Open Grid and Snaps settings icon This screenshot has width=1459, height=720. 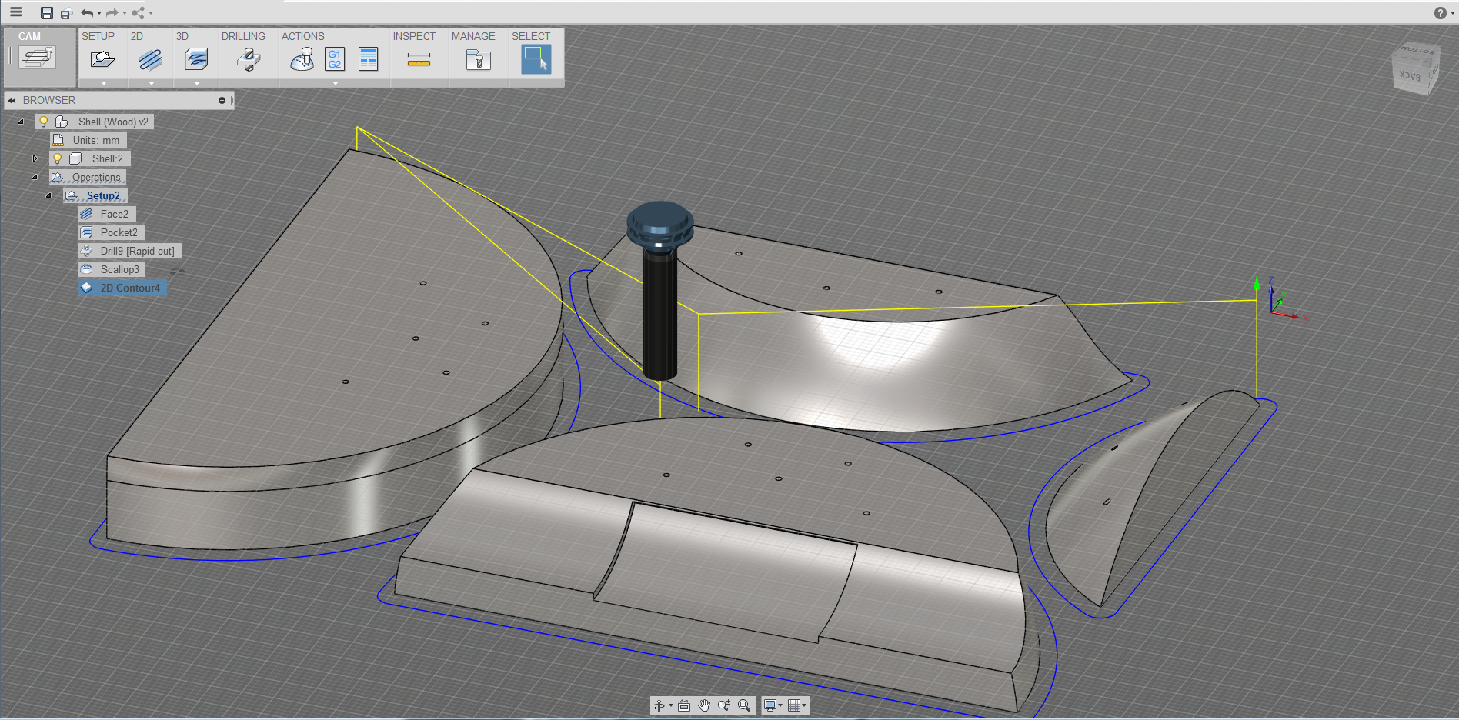coord(794,705)
